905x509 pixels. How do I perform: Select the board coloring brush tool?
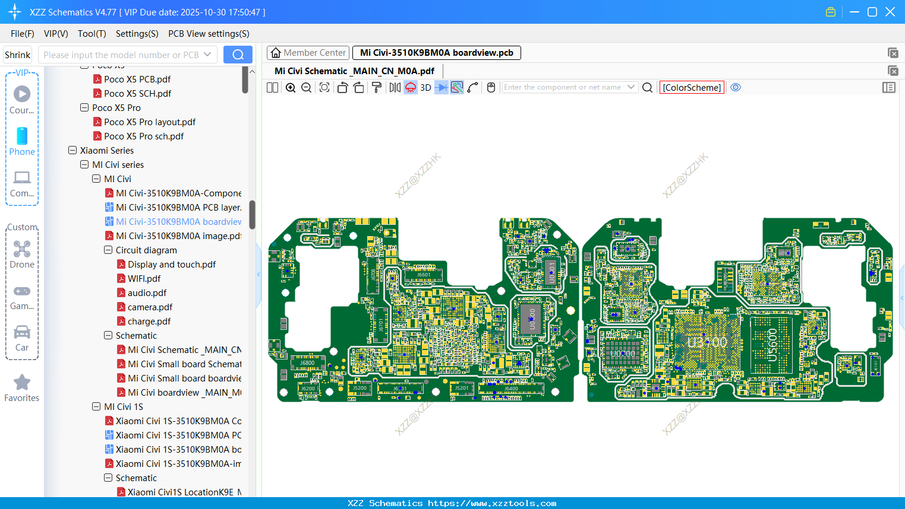point(376,87)
